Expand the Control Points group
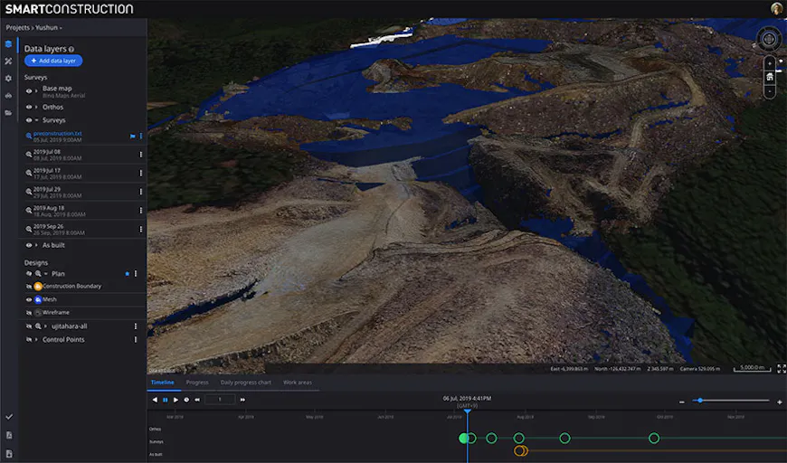Viewport: 787px width, 463px height. coord(37,339)
